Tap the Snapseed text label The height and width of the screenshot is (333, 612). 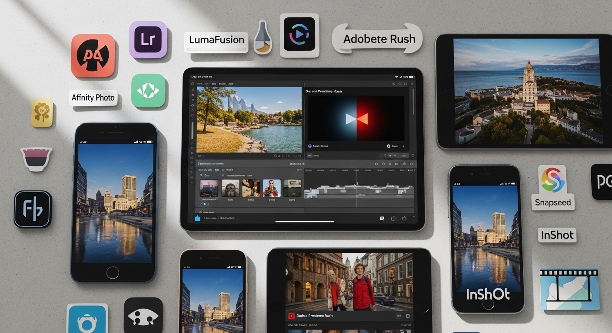553,202
